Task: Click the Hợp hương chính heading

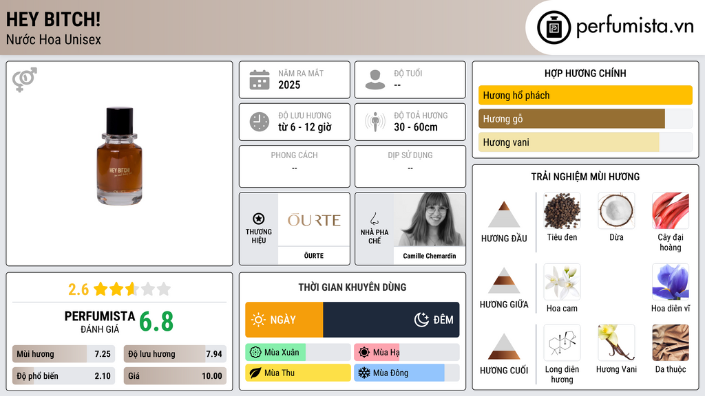Action: pos(585,73)
